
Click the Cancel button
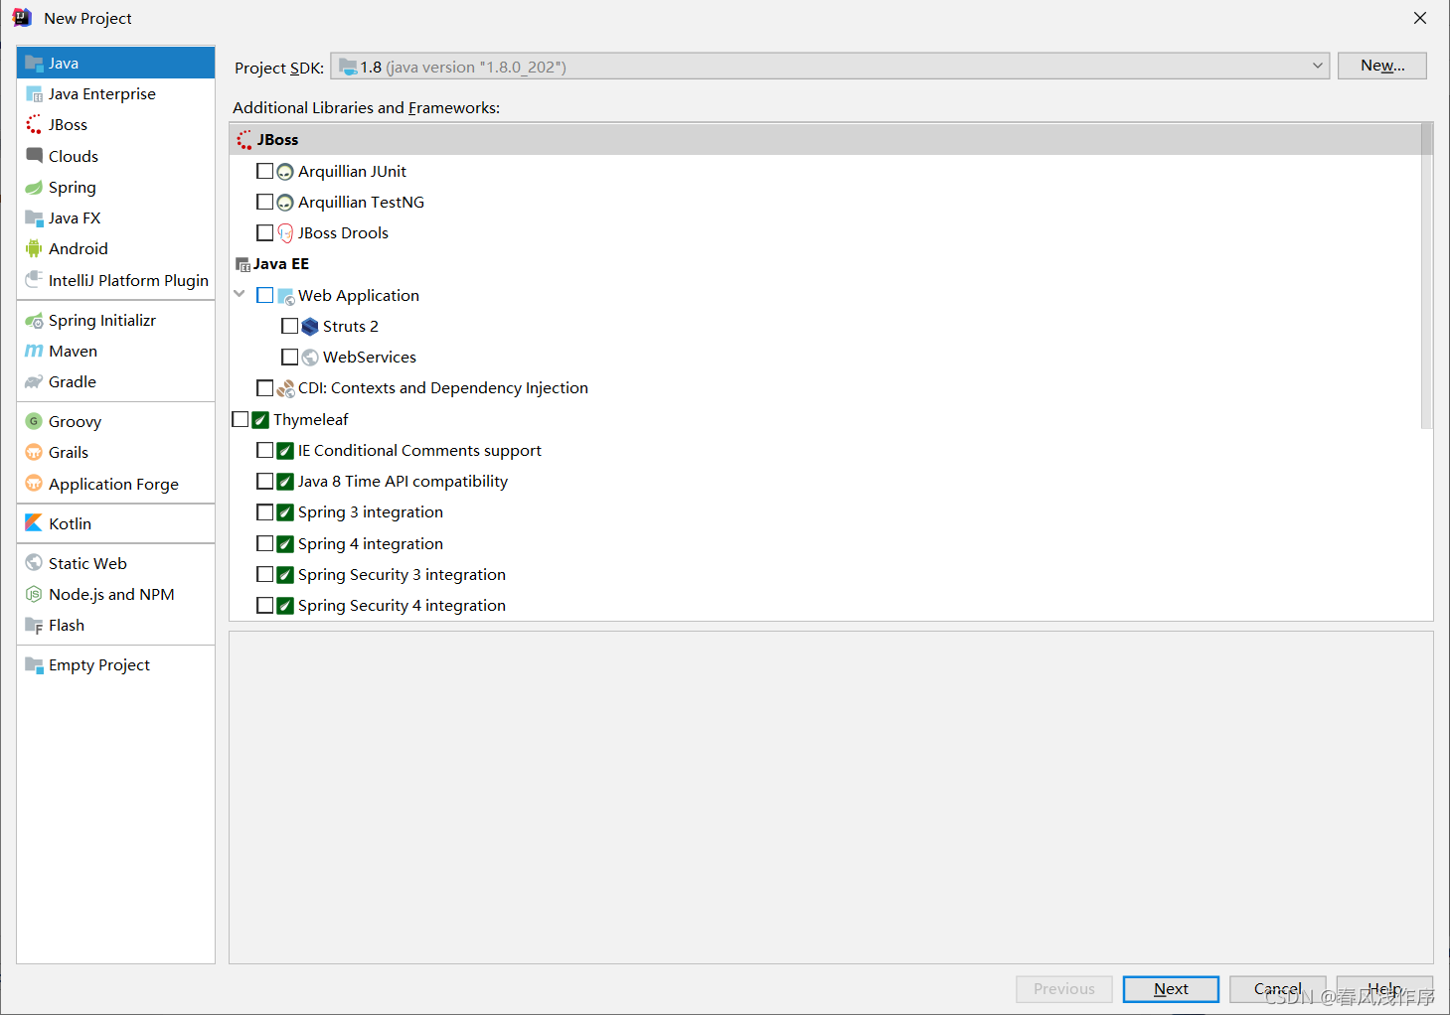click(x=1278, y=989)
